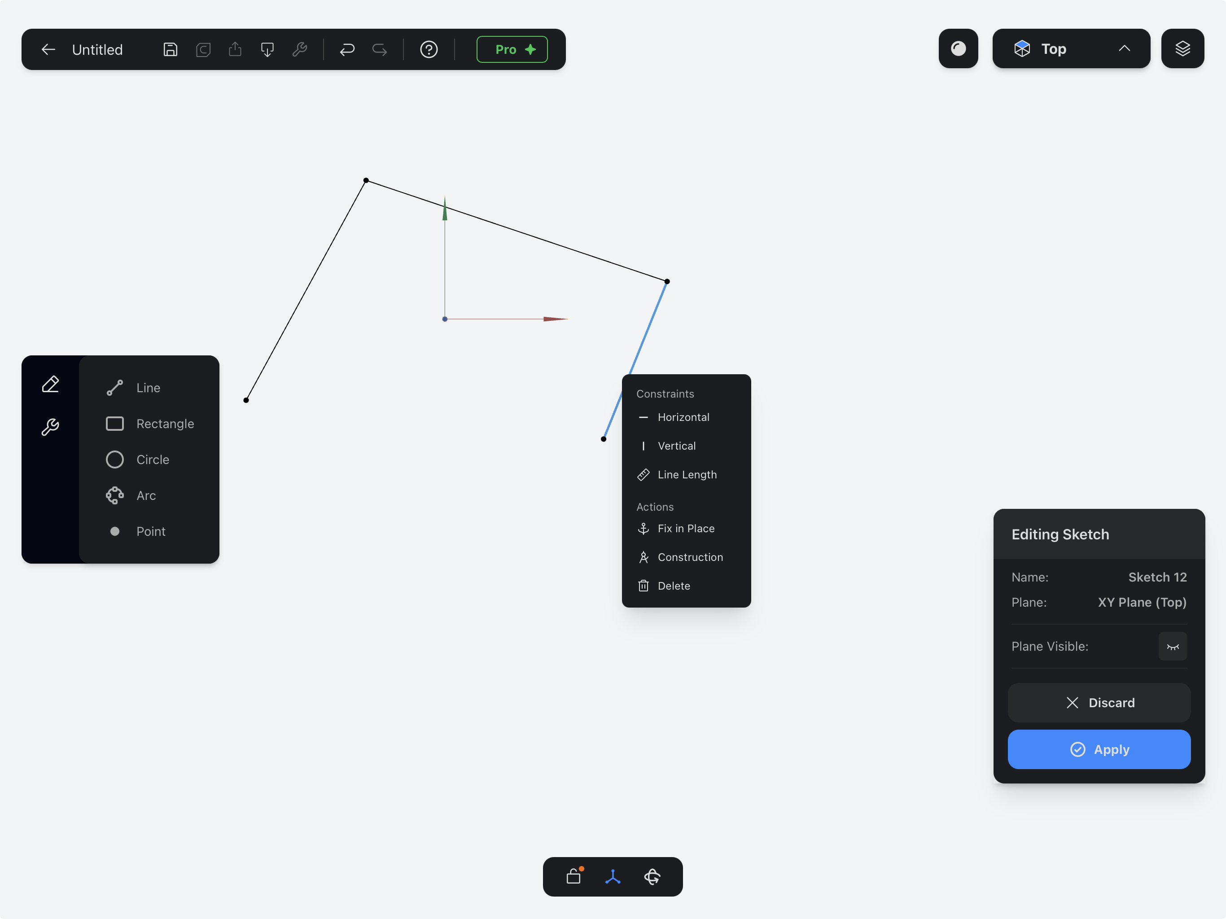The width and height of the screenshot is (1226, 919).
Task: Toggle the sketch lock in the bottom toolbar
Action: click(x=574, y=877)
